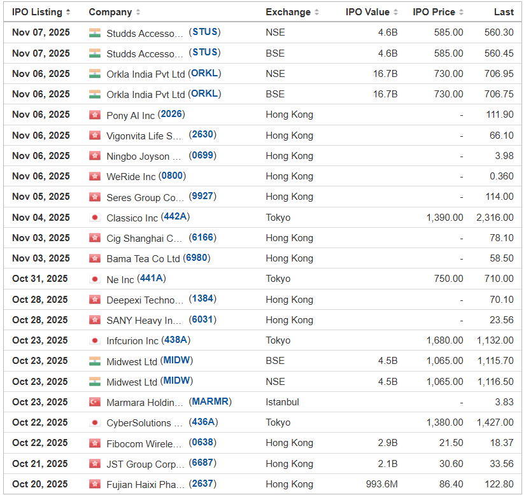Sort by Exchange column arrows
The height and width of the screenshot is (495, 524).
pyautogui.click(x=317, y=12)
